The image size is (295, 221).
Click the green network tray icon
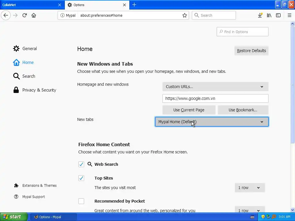(268, 217)
